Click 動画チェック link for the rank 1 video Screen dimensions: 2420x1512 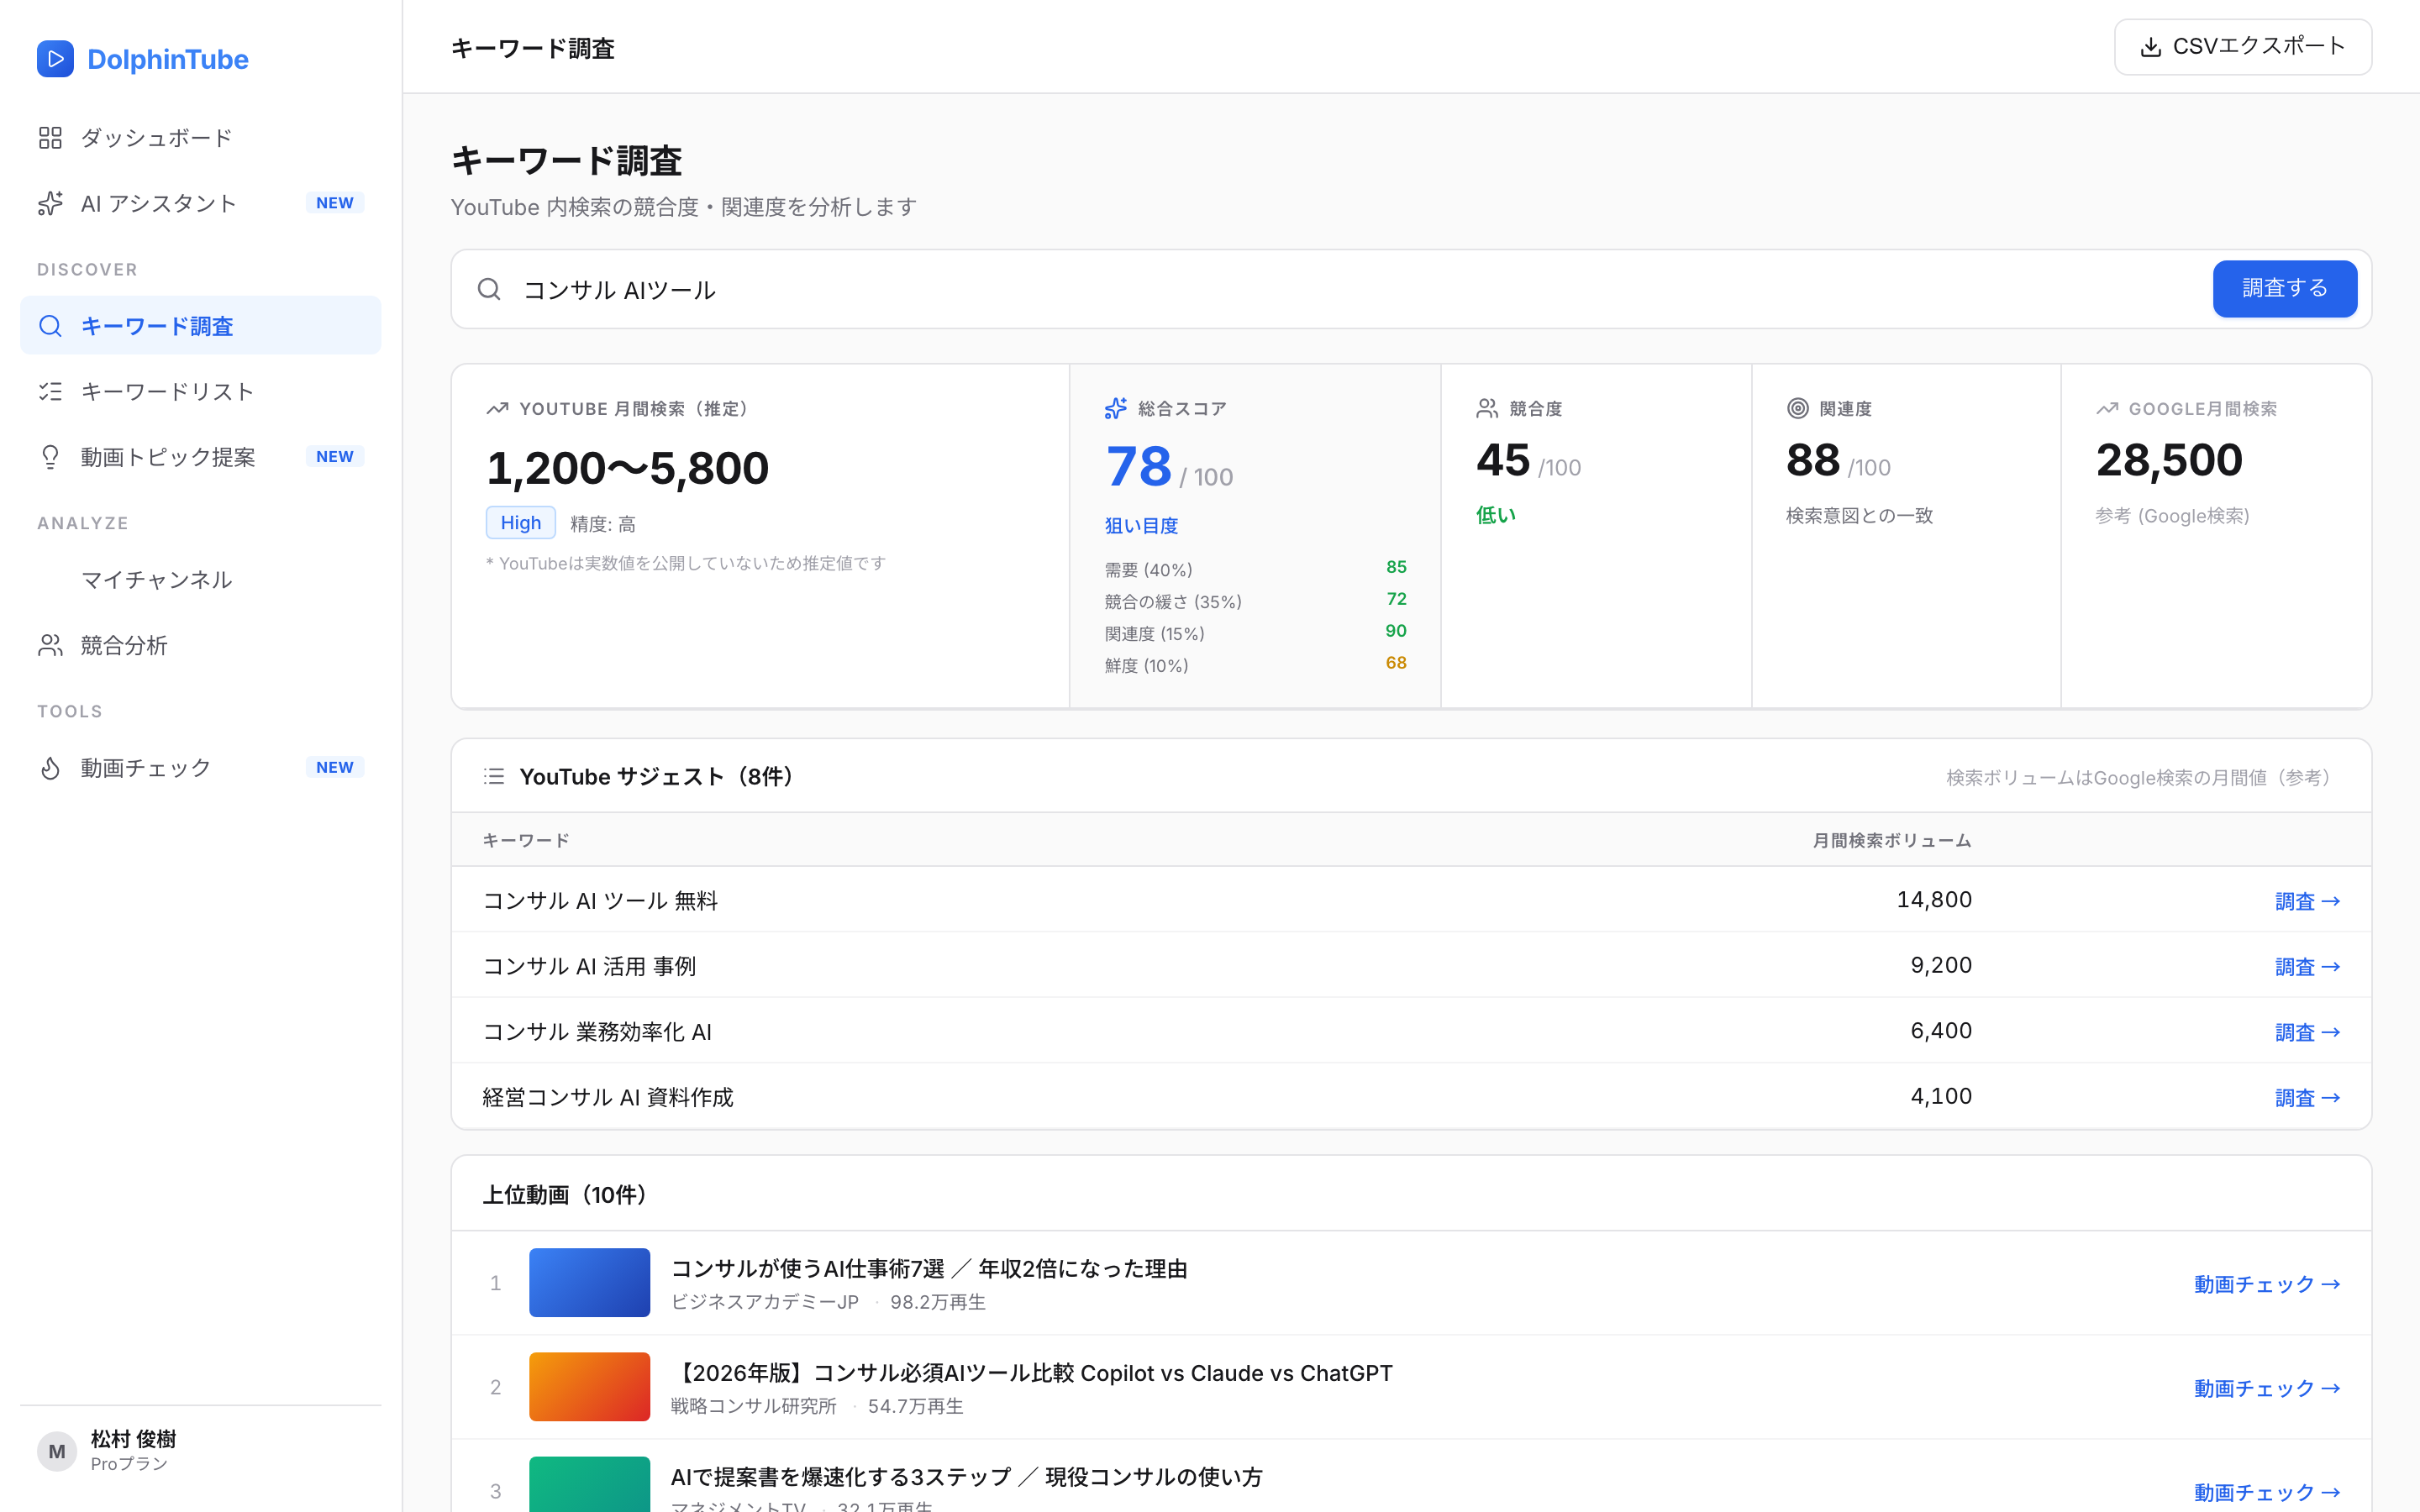click(x=2267, y=1284)
